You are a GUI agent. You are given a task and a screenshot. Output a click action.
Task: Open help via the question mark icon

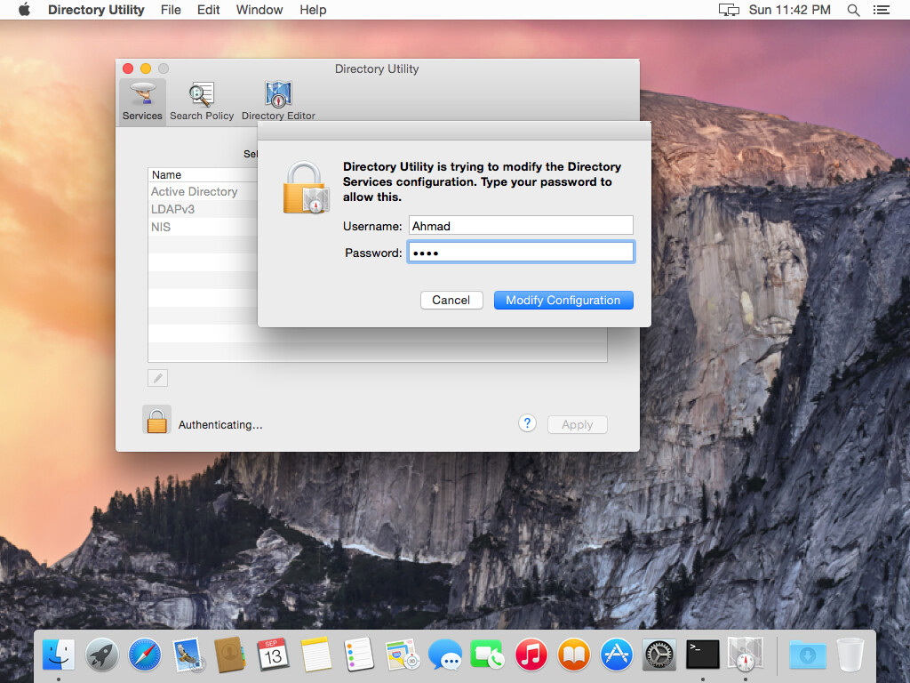tap(527, 422)
